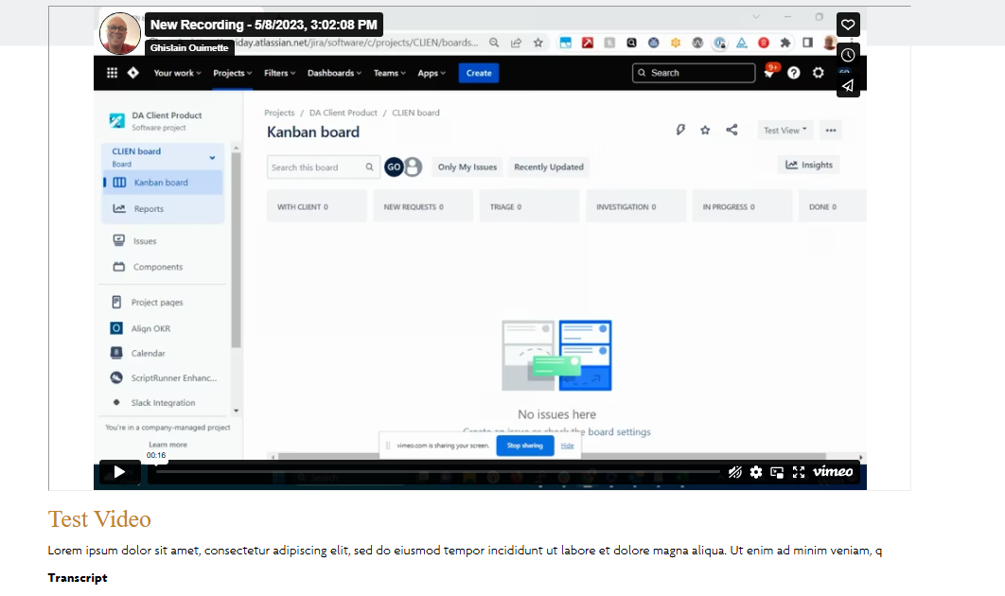Open Components in the sidebar
The width and height of the screenshot is (1005, 596).
pos(158,267)
